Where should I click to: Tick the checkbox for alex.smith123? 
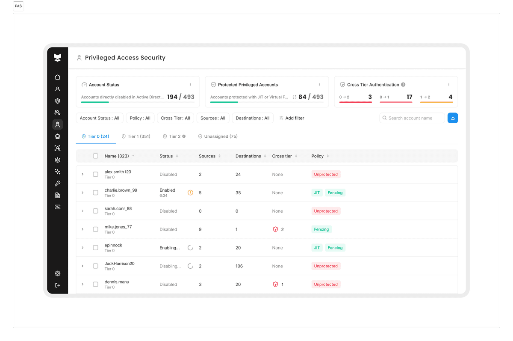click(95, 175)
